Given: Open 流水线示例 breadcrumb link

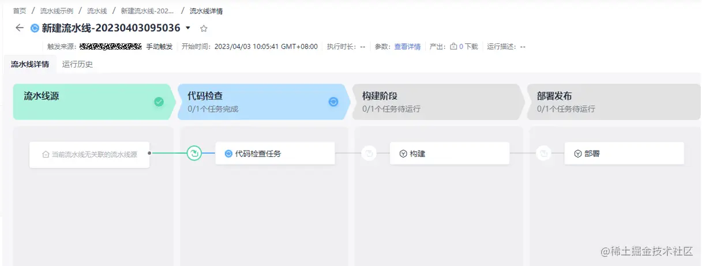Looking at the screenshot, I should [x=57, y=11].
